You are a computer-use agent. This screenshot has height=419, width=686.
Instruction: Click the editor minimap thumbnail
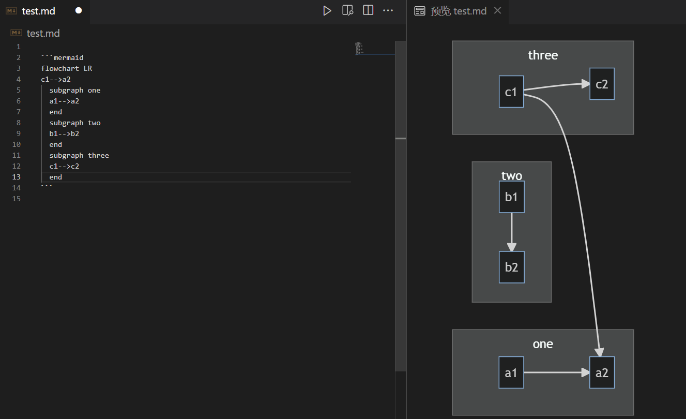[360, 48]
